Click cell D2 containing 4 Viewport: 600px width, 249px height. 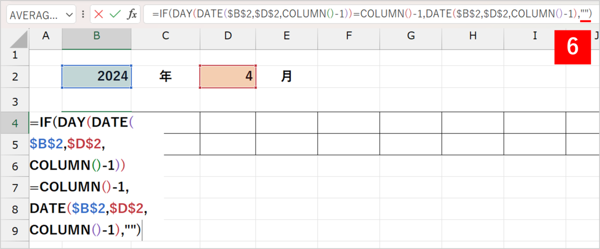tap(228, 77)
